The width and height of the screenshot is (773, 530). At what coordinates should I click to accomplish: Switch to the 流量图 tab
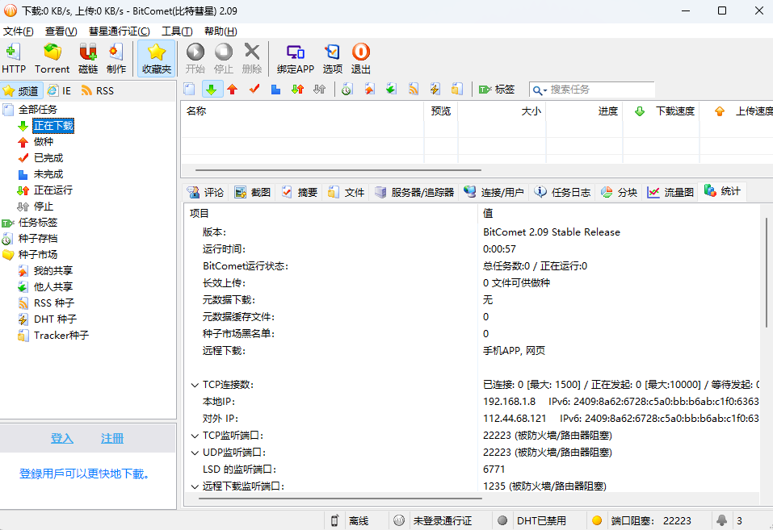point(671,192)
